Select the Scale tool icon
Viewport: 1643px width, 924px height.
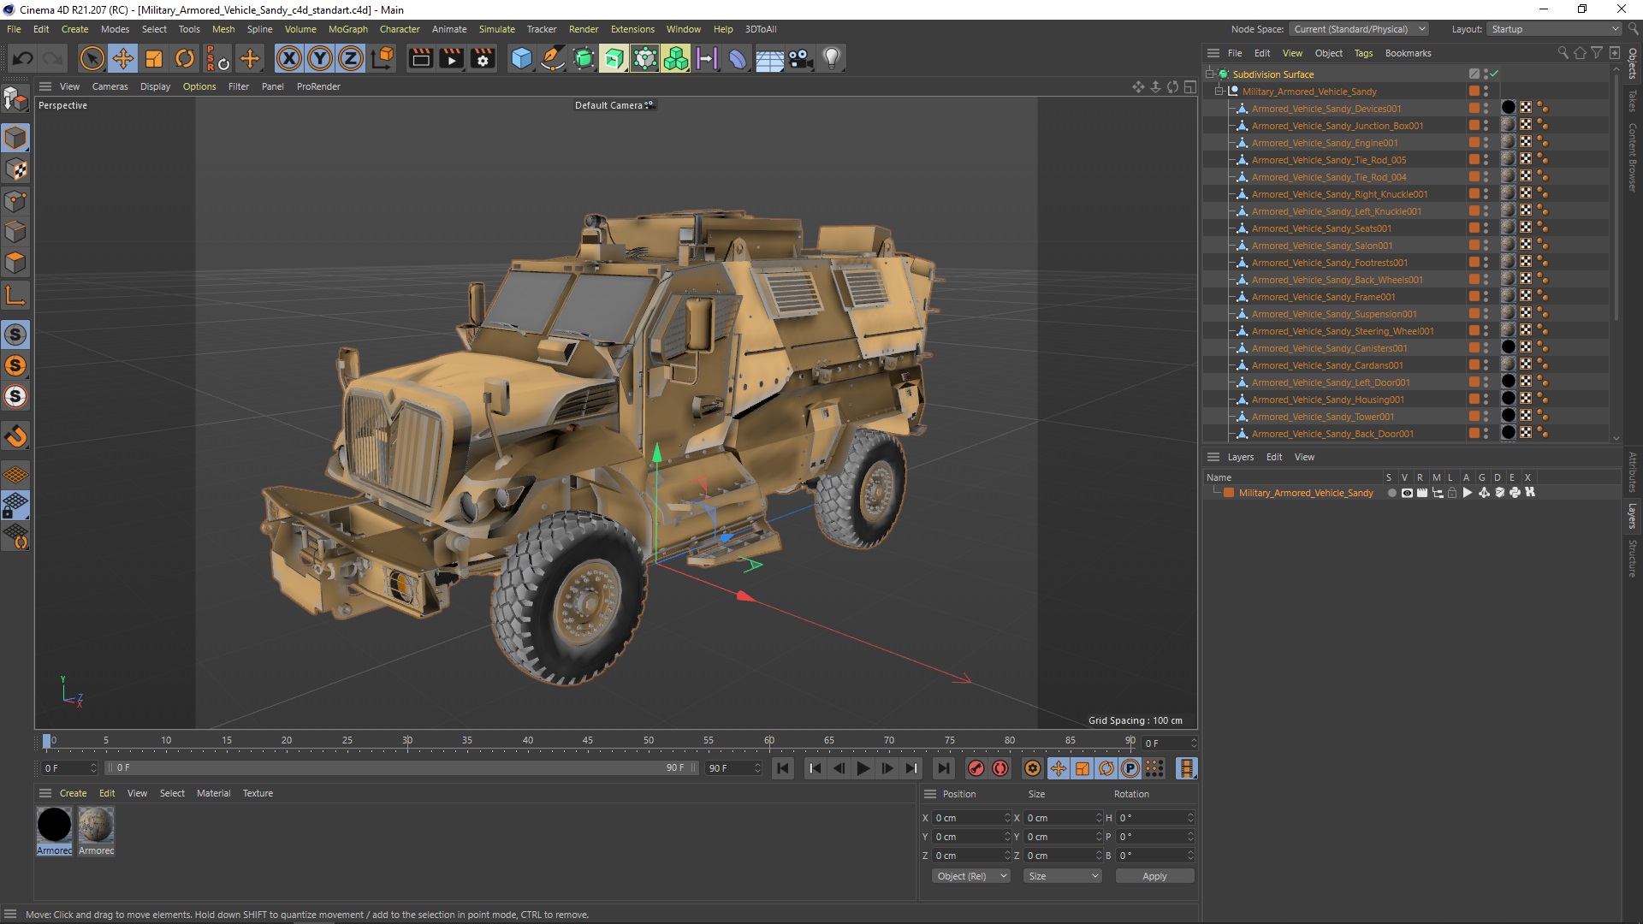click(154, 58)
